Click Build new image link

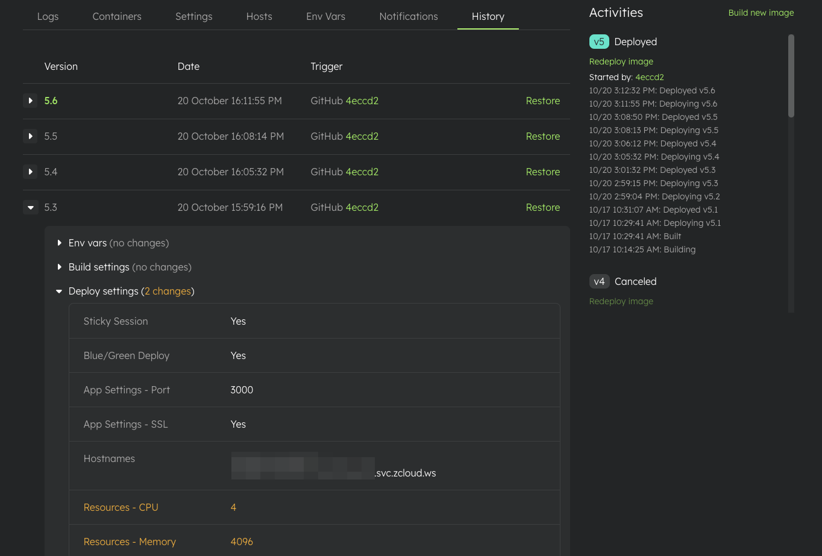pos(761,13)
